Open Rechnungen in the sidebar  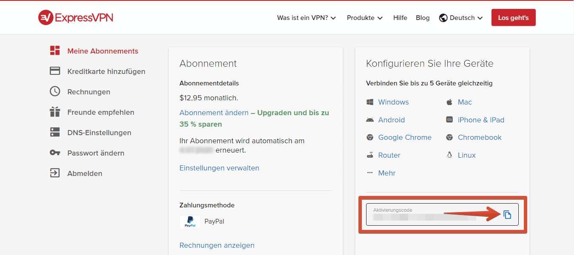(89, 92)
